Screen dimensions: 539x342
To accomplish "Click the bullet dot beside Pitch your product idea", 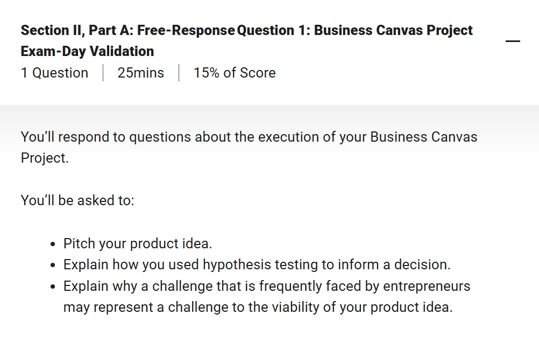I will (53, 245).
